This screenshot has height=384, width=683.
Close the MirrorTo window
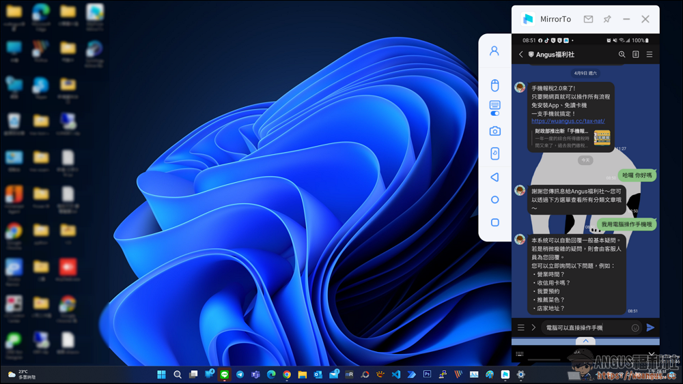pos(645,19)
